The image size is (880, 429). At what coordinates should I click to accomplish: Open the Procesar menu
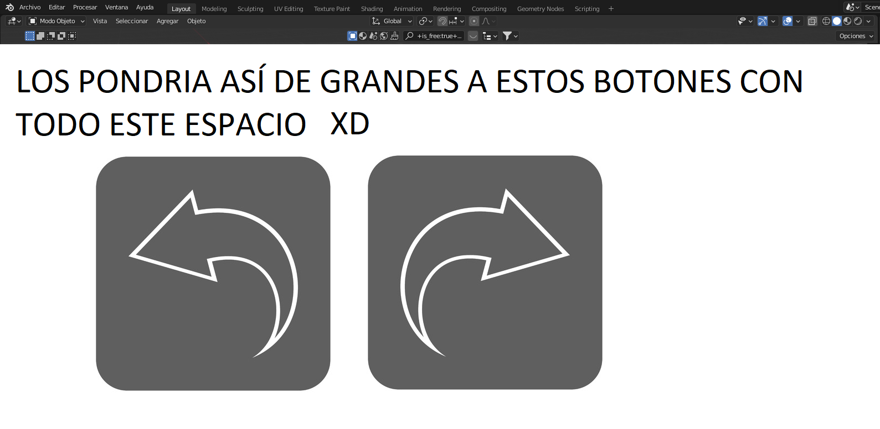[85, 7]
